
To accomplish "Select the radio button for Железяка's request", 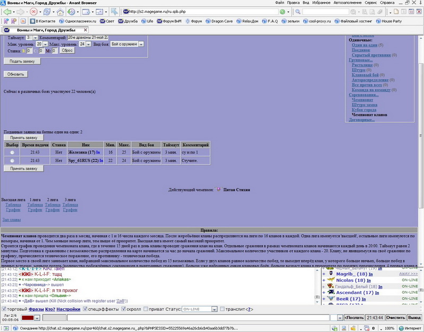I will tap(12, 152).
